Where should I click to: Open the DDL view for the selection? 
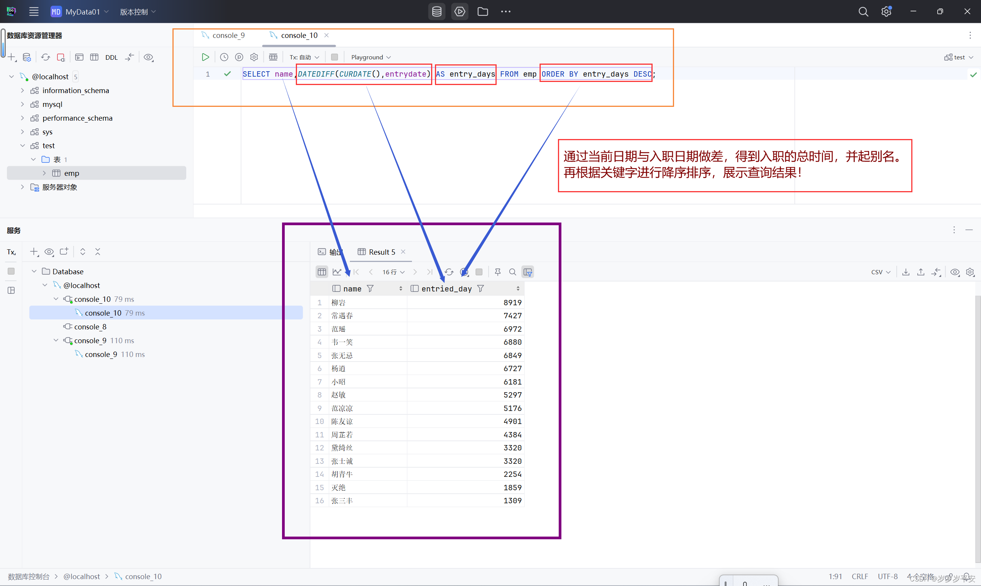[112, 57]
